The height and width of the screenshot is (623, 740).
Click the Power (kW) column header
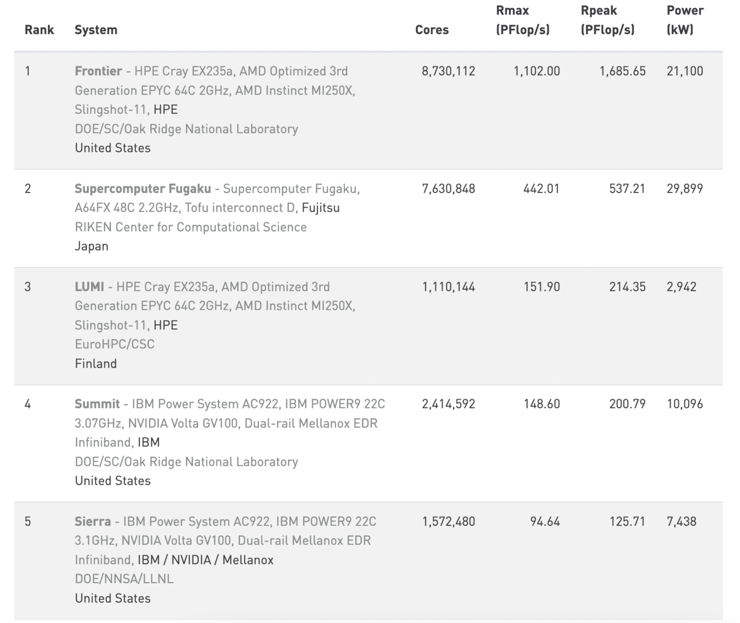pyautogui.click(x=684, y=20)
